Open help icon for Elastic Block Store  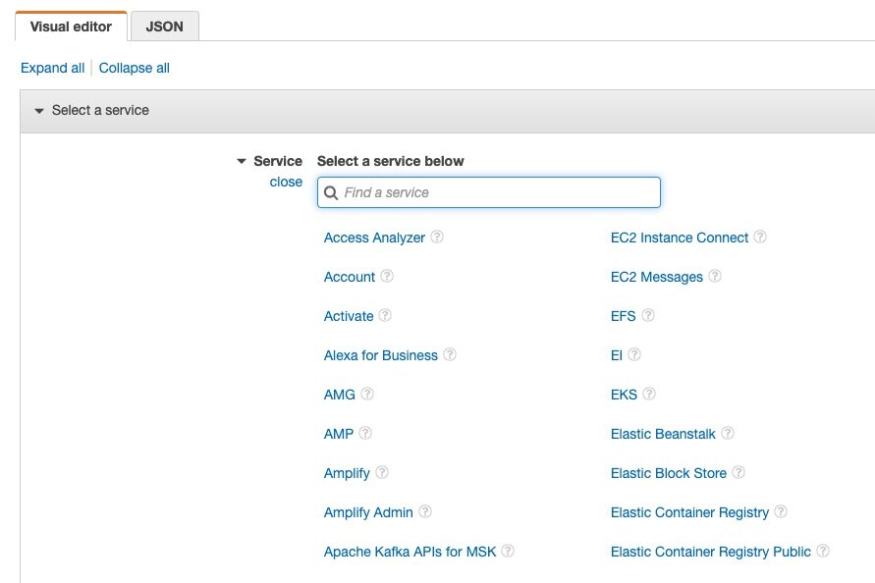tap(738, 472)
